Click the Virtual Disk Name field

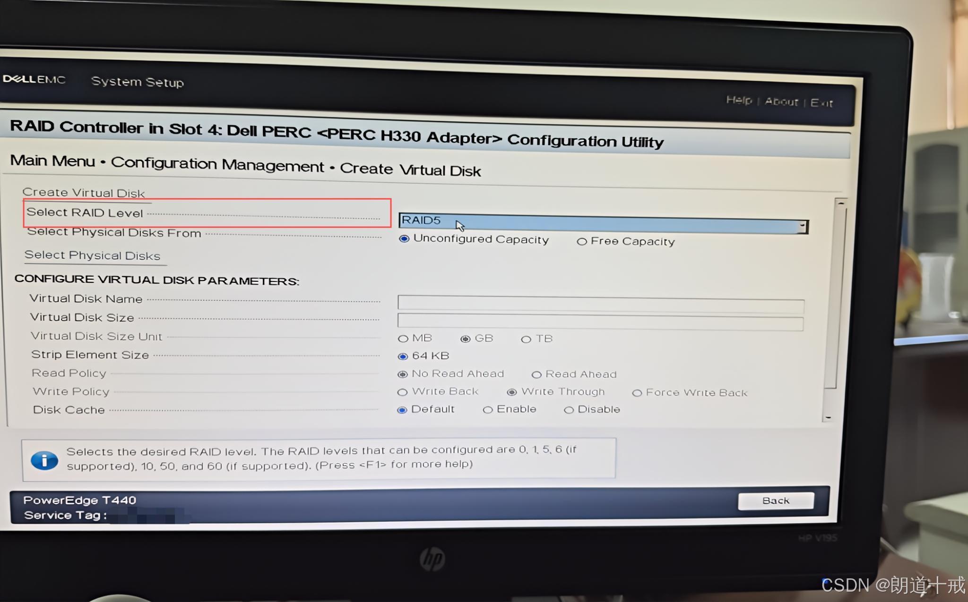[600, 304]
